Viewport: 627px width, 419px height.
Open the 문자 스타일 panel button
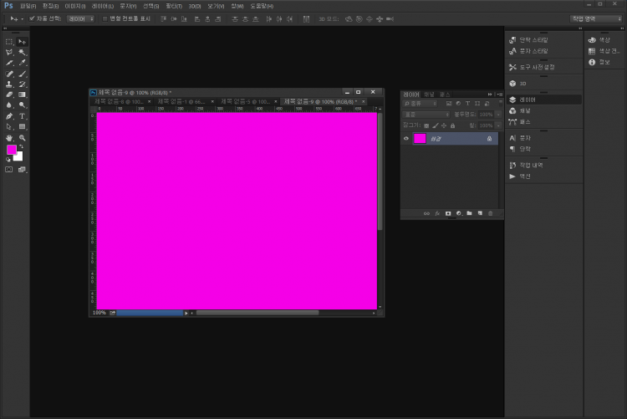pyautogui.click(x=530, y=52)
